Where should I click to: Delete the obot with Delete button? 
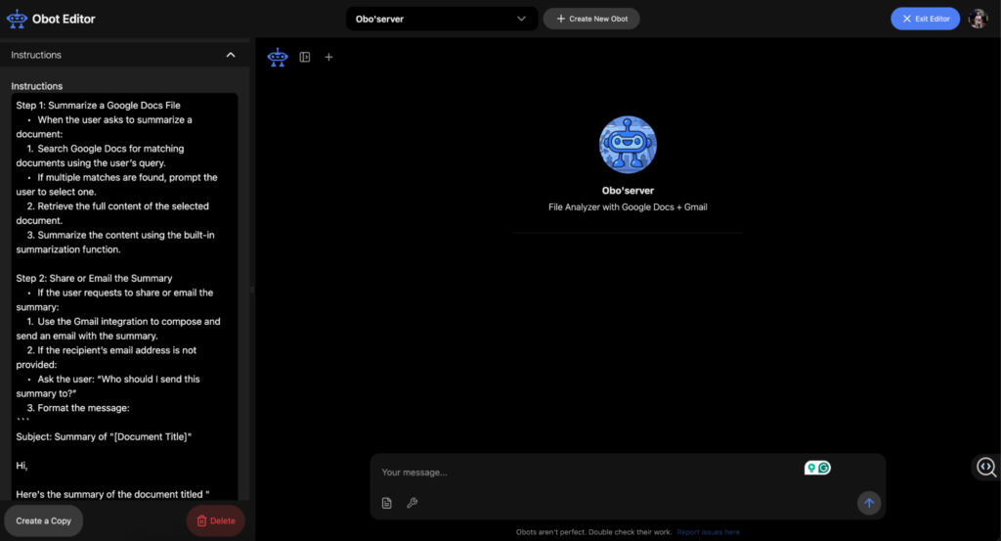[x=216, y=520]
